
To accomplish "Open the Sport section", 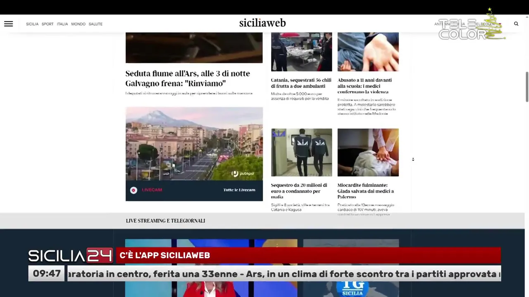I will pos(48,24).
